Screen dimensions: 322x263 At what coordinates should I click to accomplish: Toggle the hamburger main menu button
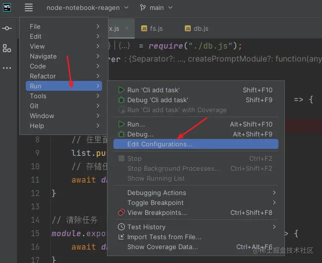pos(29,7)
